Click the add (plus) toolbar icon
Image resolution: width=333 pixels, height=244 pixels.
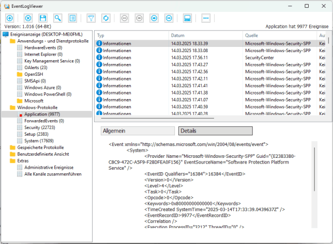(x=9, y=18)
